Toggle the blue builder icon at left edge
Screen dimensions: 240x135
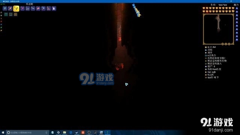pos(1,24)
